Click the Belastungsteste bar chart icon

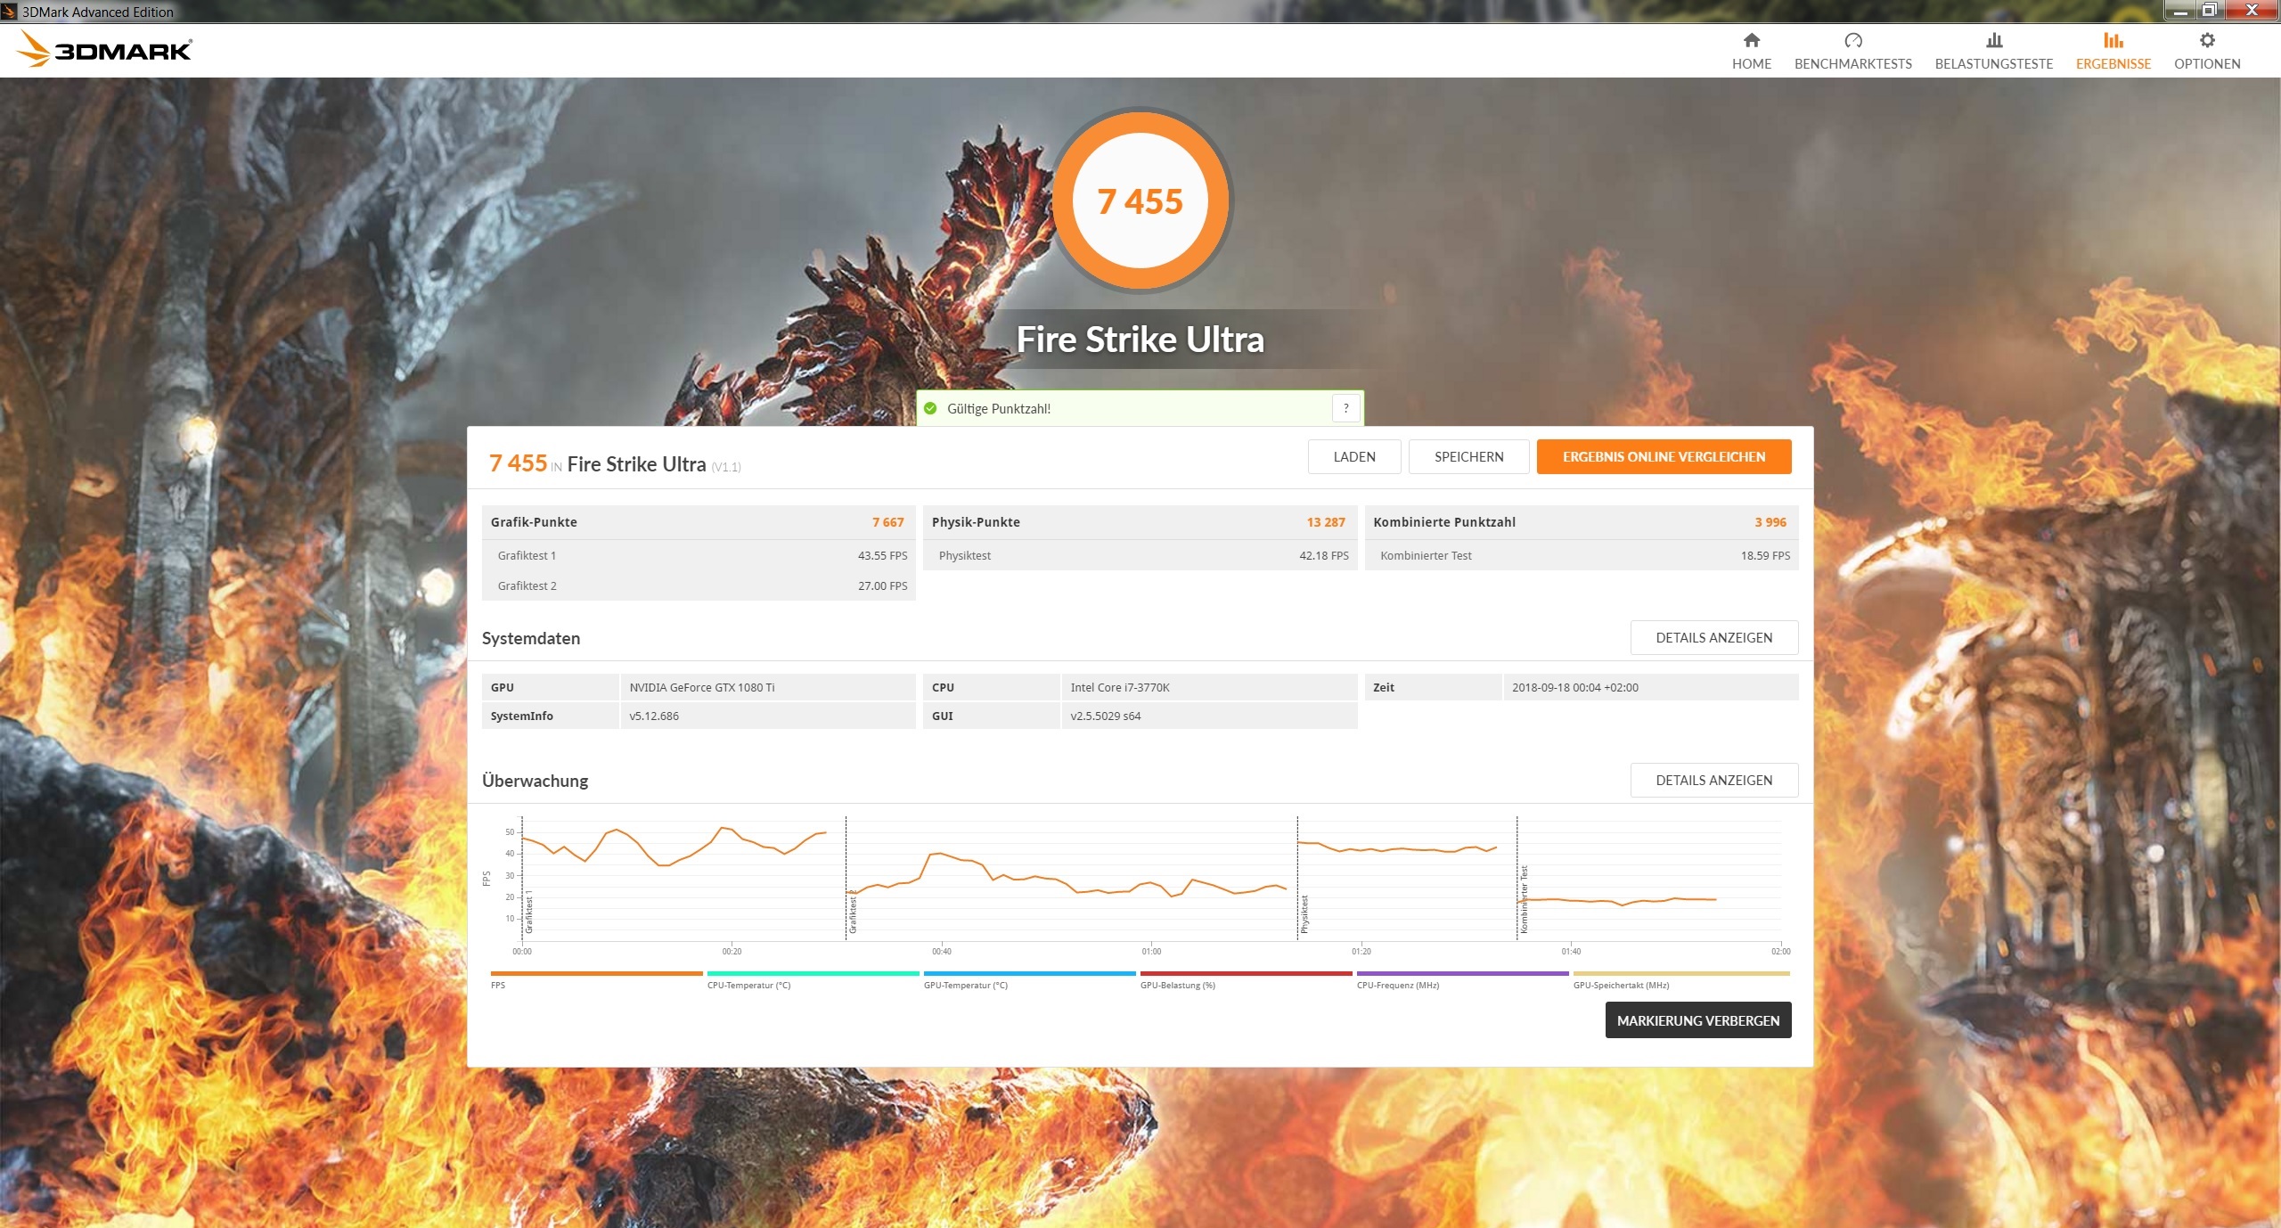[1993, 40]
